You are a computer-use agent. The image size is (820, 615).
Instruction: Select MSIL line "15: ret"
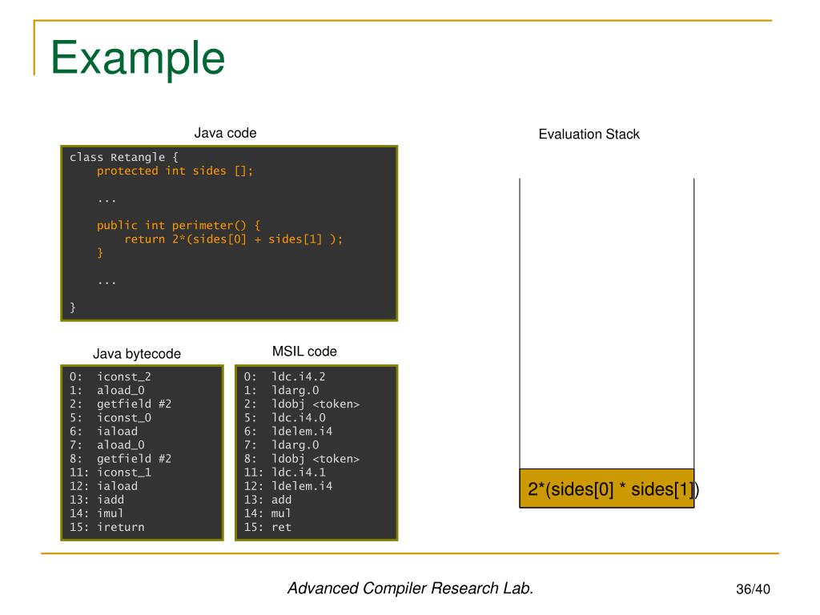pos(267,527)
